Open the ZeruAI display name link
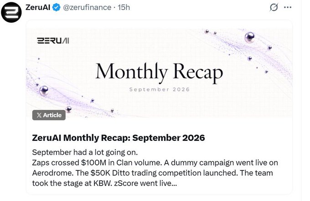 tap(38, 7)
